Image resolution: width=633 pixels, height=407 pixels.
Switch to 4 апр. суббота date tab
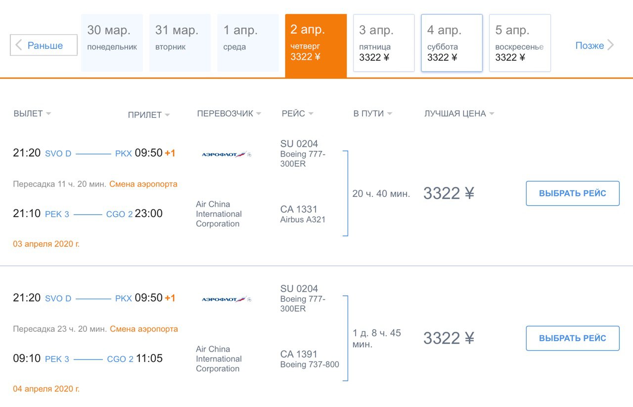pyautogui.click(x=452, y=43)
